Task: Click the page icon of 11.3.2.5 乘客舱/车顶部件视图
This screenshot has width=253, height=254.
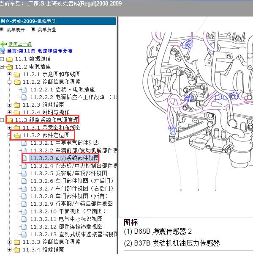Action: (x=24, y=173)
